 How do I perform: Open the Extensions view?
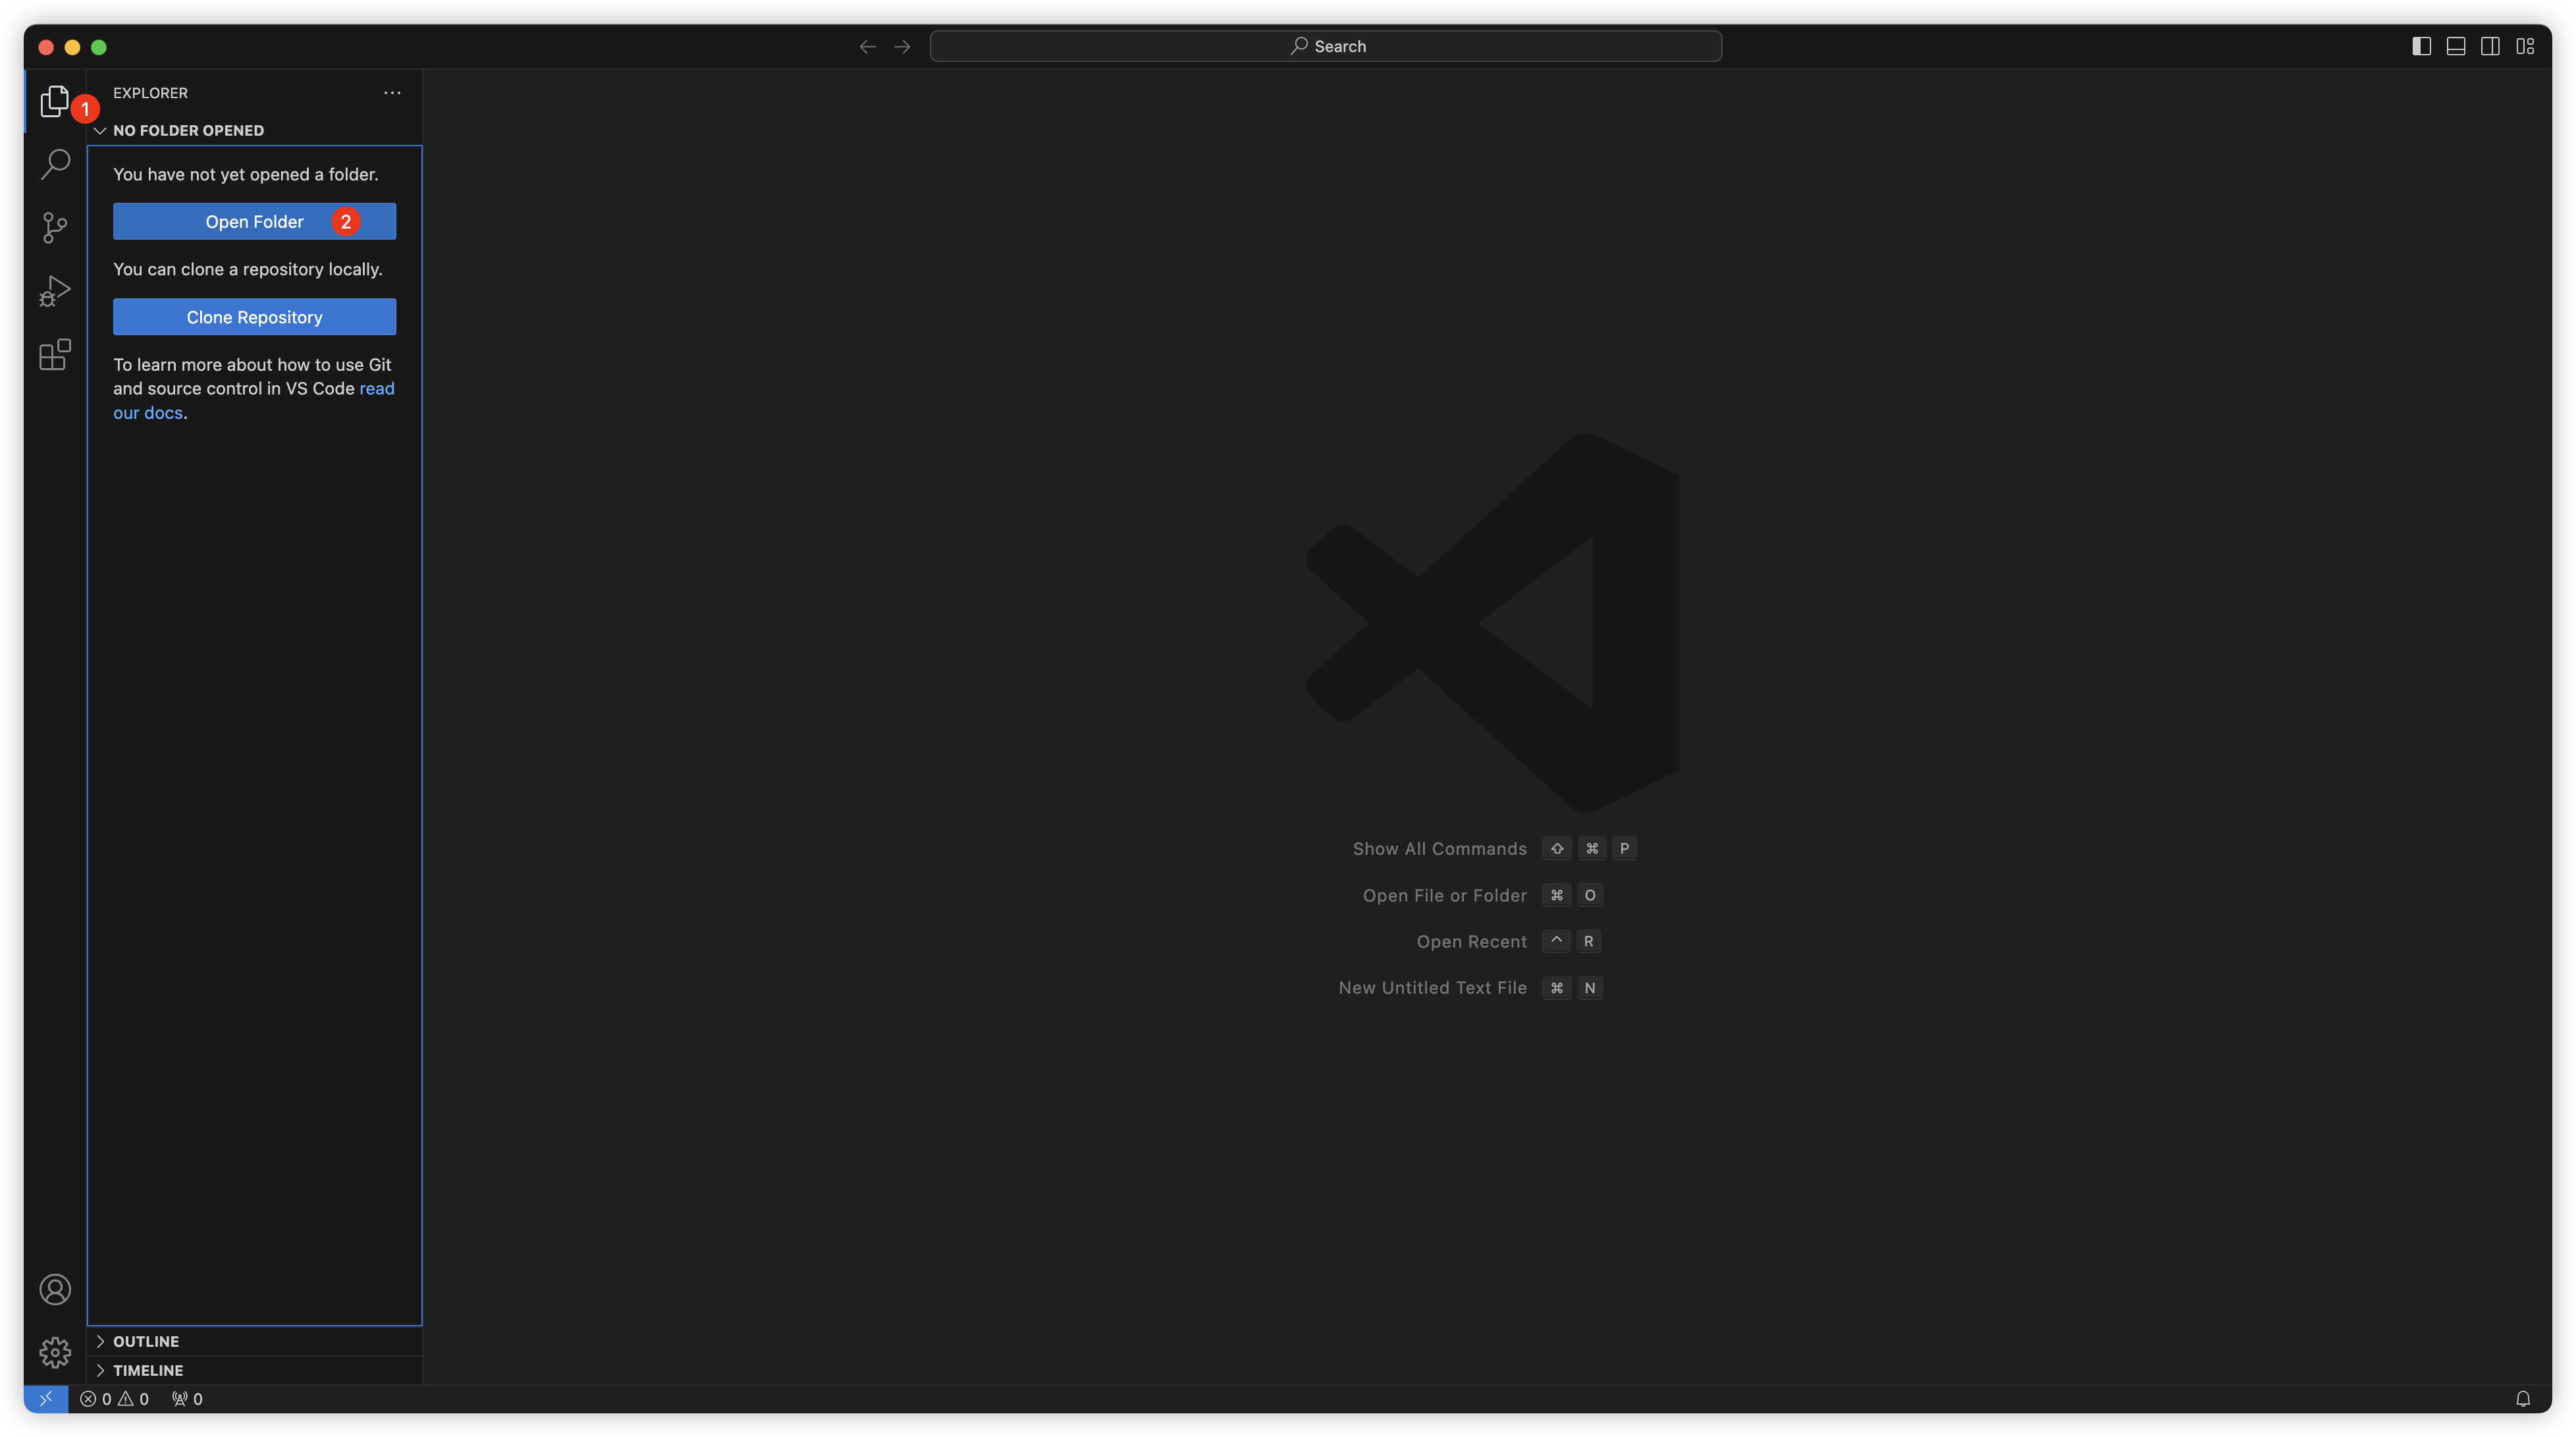(x=54, y=354)
